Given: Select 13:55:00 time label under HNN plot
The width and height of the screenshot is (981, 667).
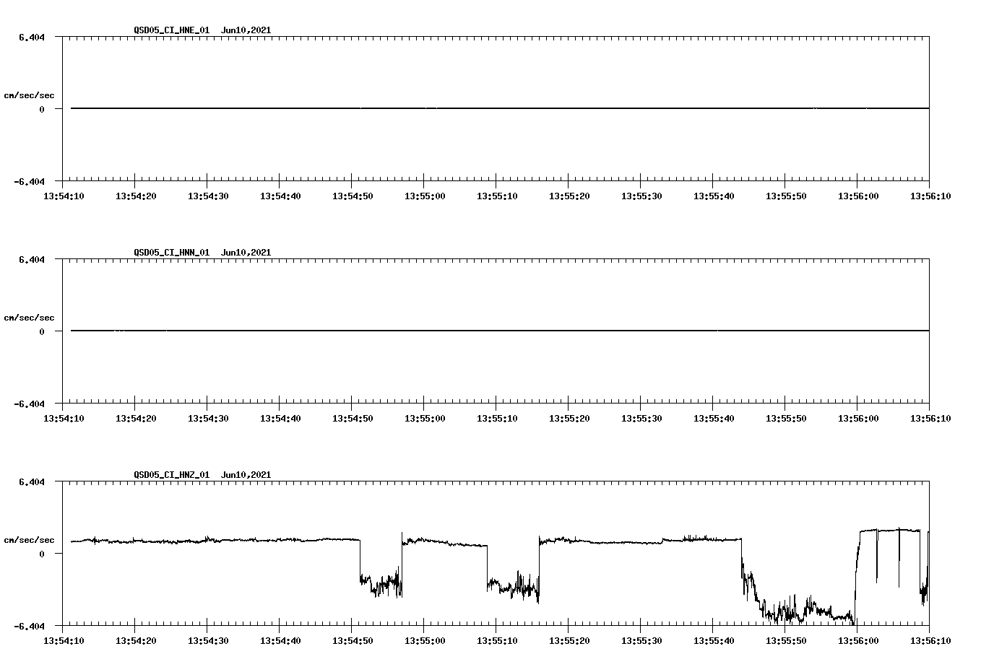Looking at the screenshot, I should click(x=424, y=418).
